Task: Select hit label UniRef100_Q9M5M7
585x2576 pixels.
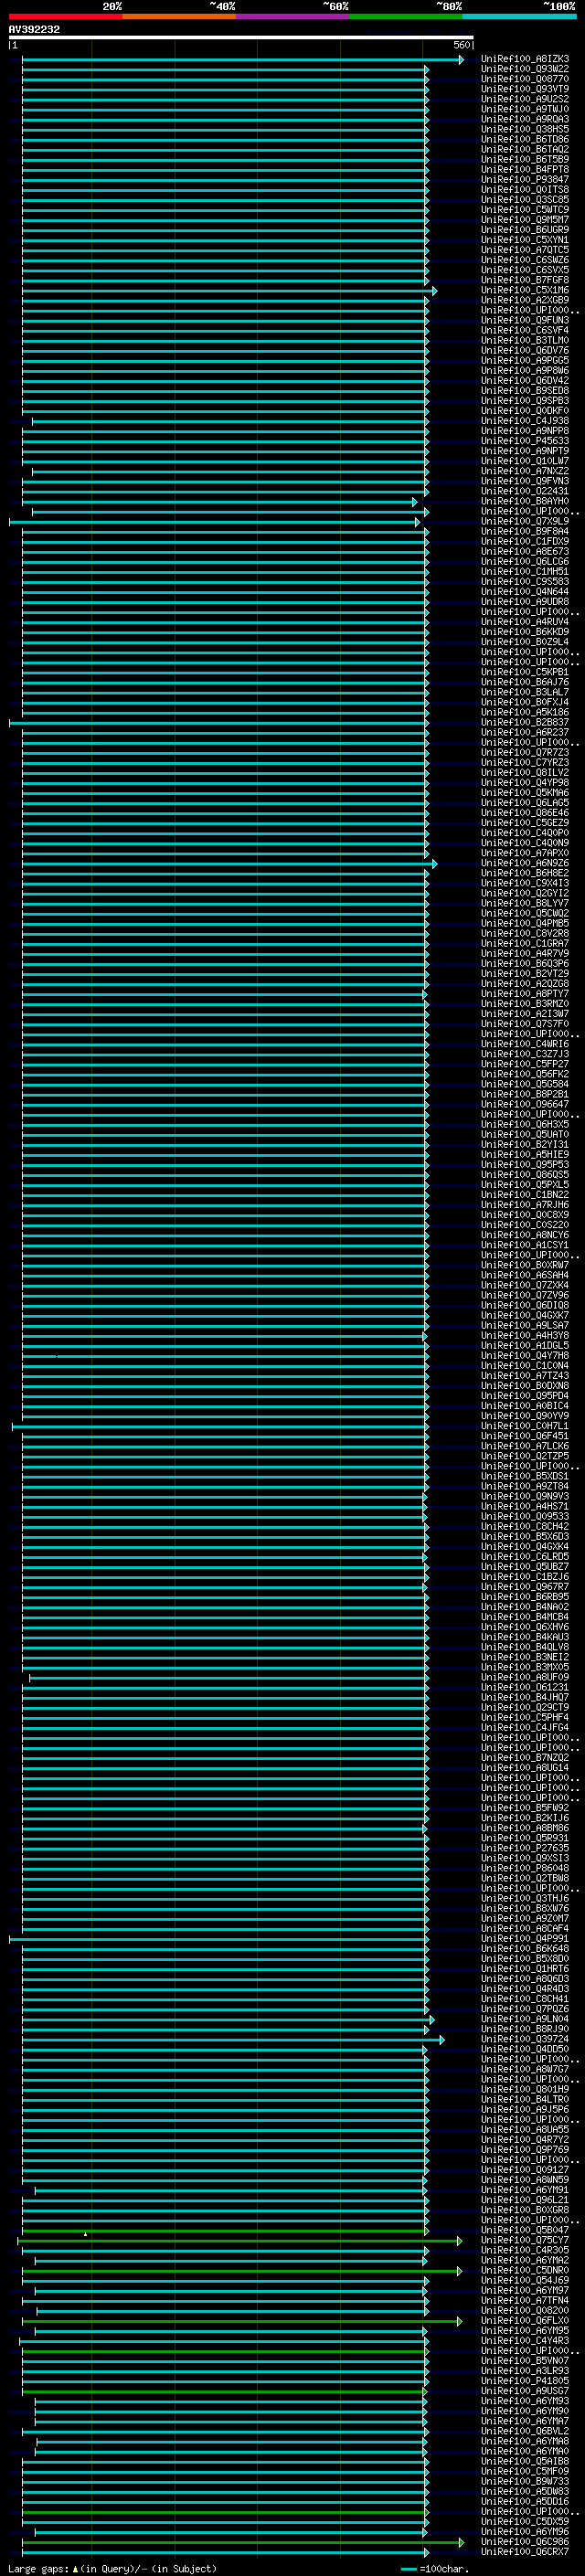Action: (x=525, y=219)
